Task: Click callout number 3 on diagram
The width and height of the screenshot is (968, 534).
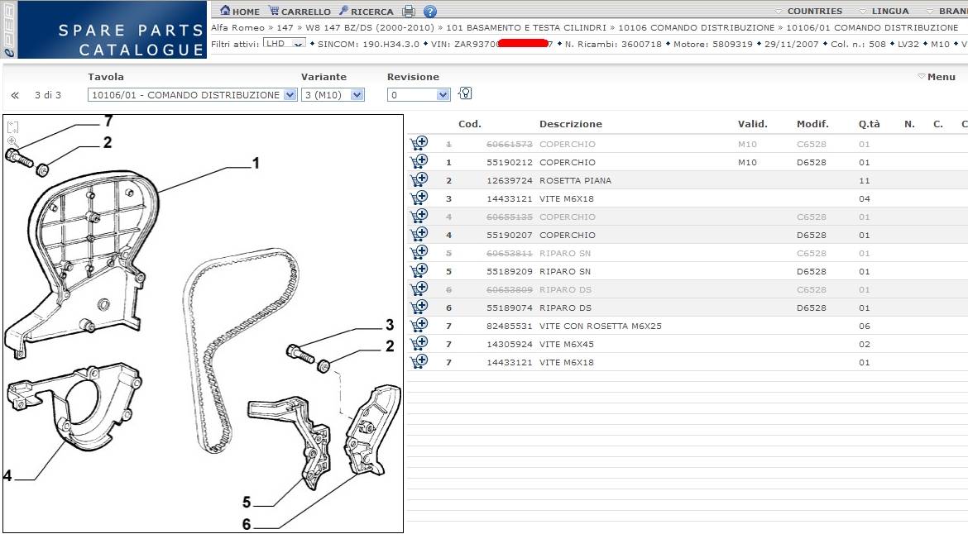Action: point(390,325)
